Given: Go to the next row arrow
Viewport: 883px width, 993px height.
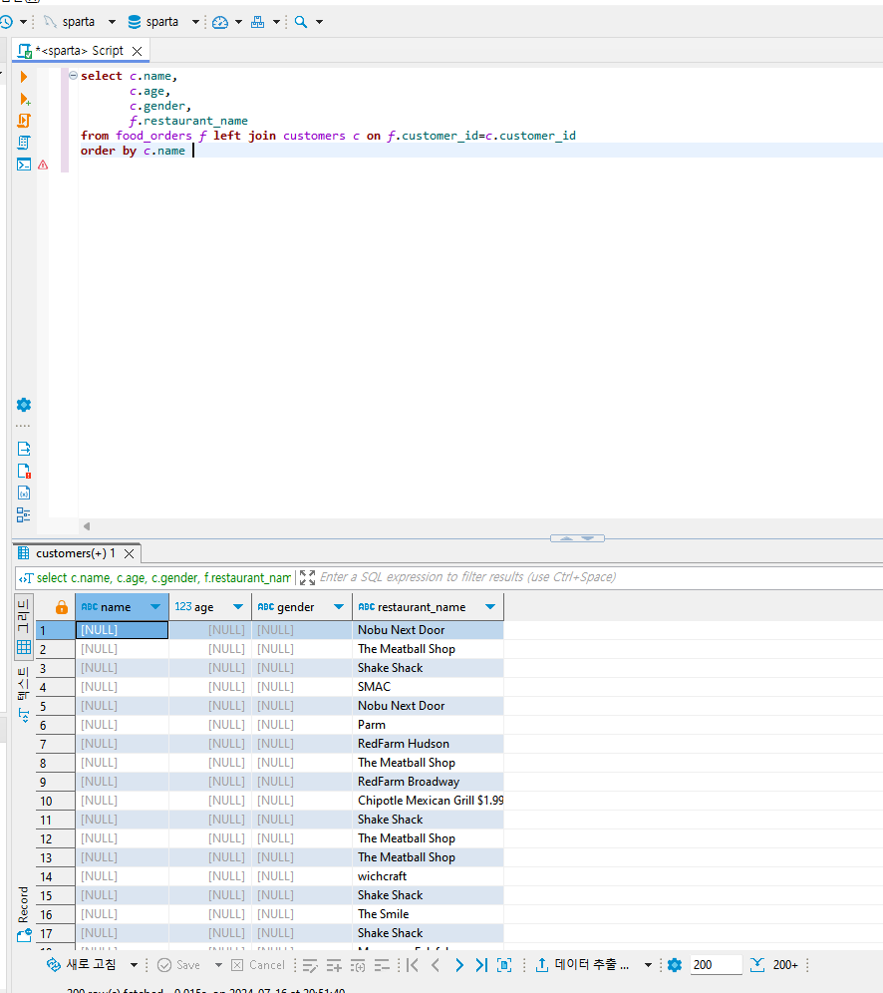Looking at the screenshot, I should [458, 965].
